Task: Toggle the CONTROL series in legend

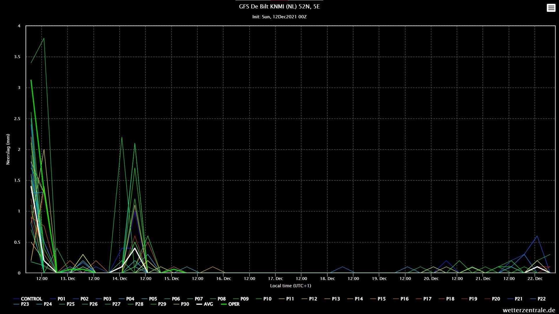Action: pos(28,299)
